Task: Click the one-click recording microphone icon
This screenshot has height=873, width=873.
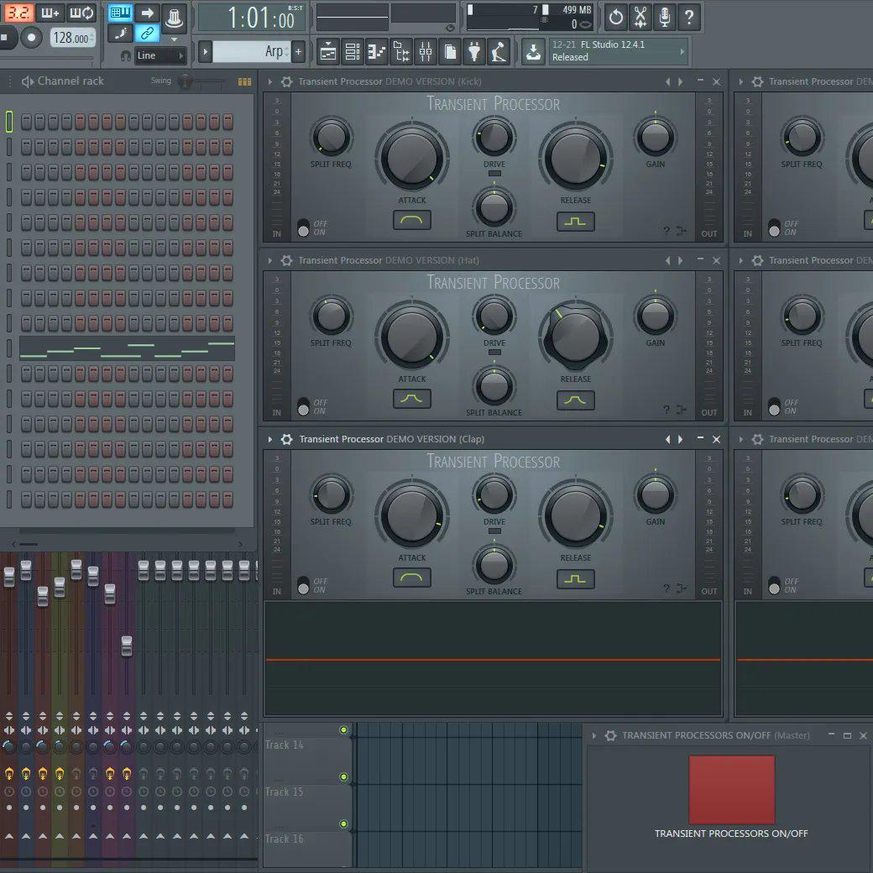Action: (665, 18)
